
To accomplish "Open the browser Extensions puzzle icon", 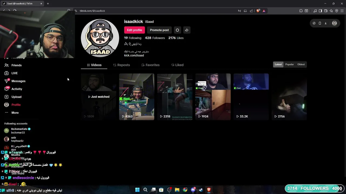I will pos(301,11).
